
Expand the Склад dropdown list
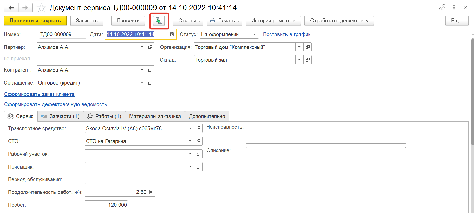tap(299, 60)
